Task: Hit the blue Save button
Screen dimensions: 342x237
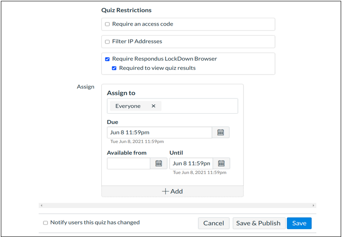Action: tap(299, 223)
